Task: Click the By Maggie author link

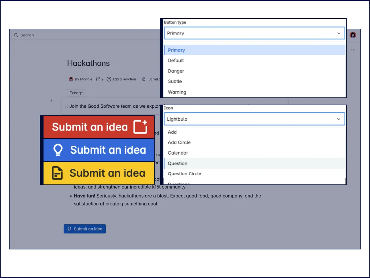Action: click(x=84, y=79)
